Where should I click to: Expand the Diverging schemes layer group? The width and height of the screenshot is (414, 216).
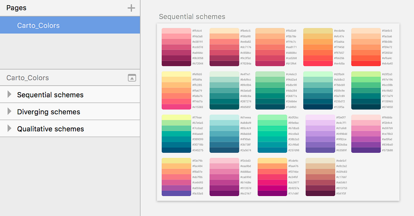10,112
